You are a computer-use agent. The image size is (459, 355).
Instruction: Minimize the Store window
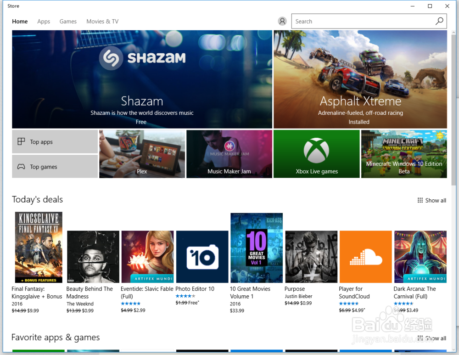coord(413,6)
